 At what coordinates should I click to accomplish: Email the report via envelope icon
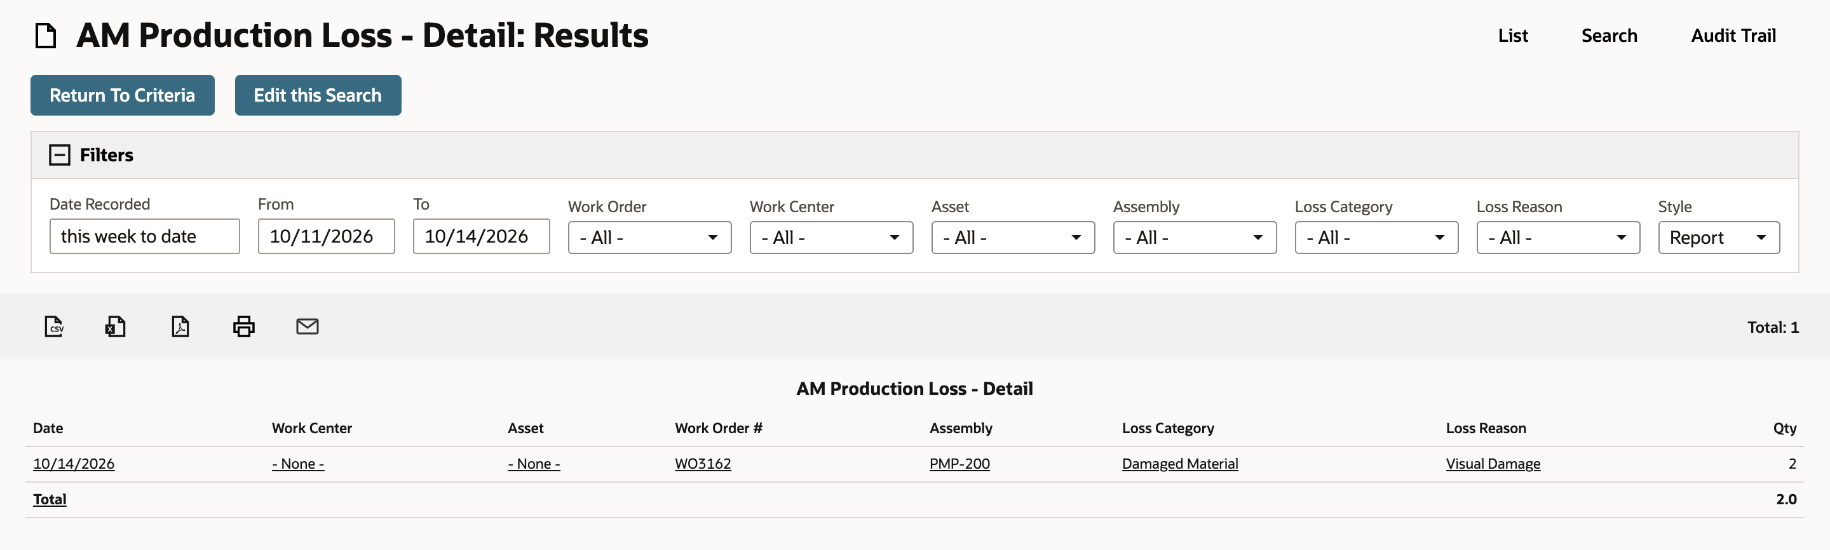[307, 326]
